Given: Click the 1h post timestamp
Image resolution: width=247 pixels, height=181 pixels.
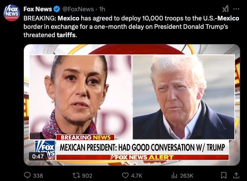Looking at the screenshot, I should [x=102, y=9].
